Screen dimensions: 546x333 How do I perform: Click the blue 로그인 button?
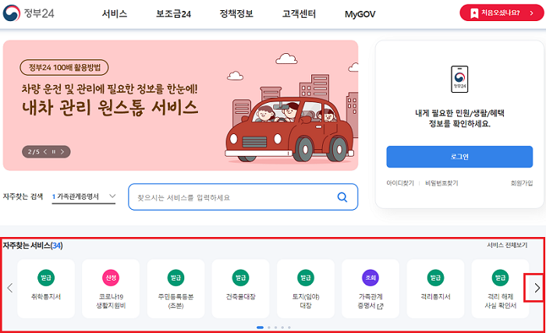pos(459,157)
